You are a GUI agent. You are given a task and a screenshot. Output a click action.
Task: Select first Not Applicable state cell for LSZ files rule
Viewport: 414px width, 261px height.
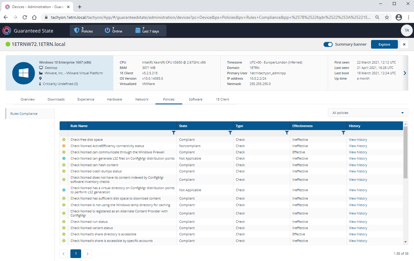coord(190,158)
